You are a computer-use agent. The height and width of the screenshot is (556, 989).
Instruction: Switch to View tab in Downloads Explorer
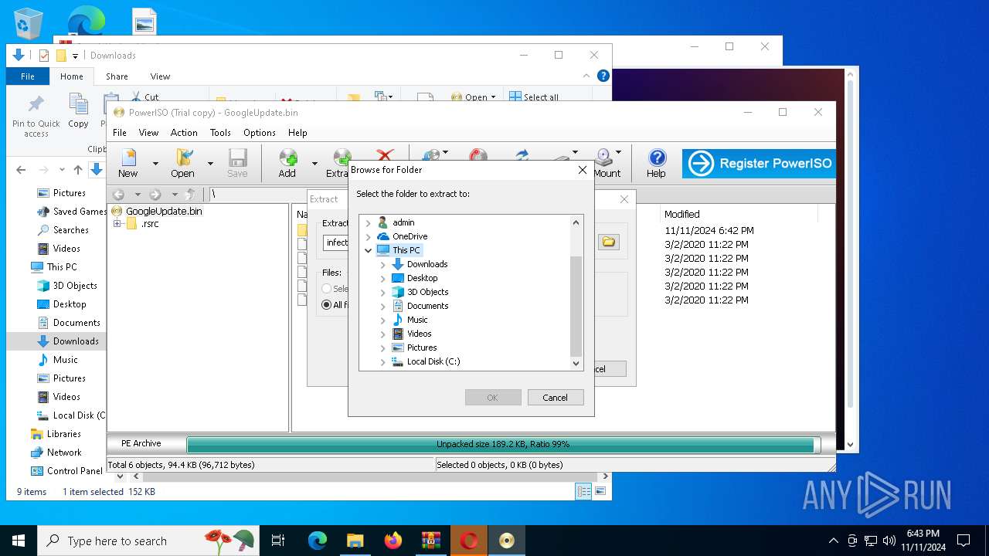click(x=160, y=76)
